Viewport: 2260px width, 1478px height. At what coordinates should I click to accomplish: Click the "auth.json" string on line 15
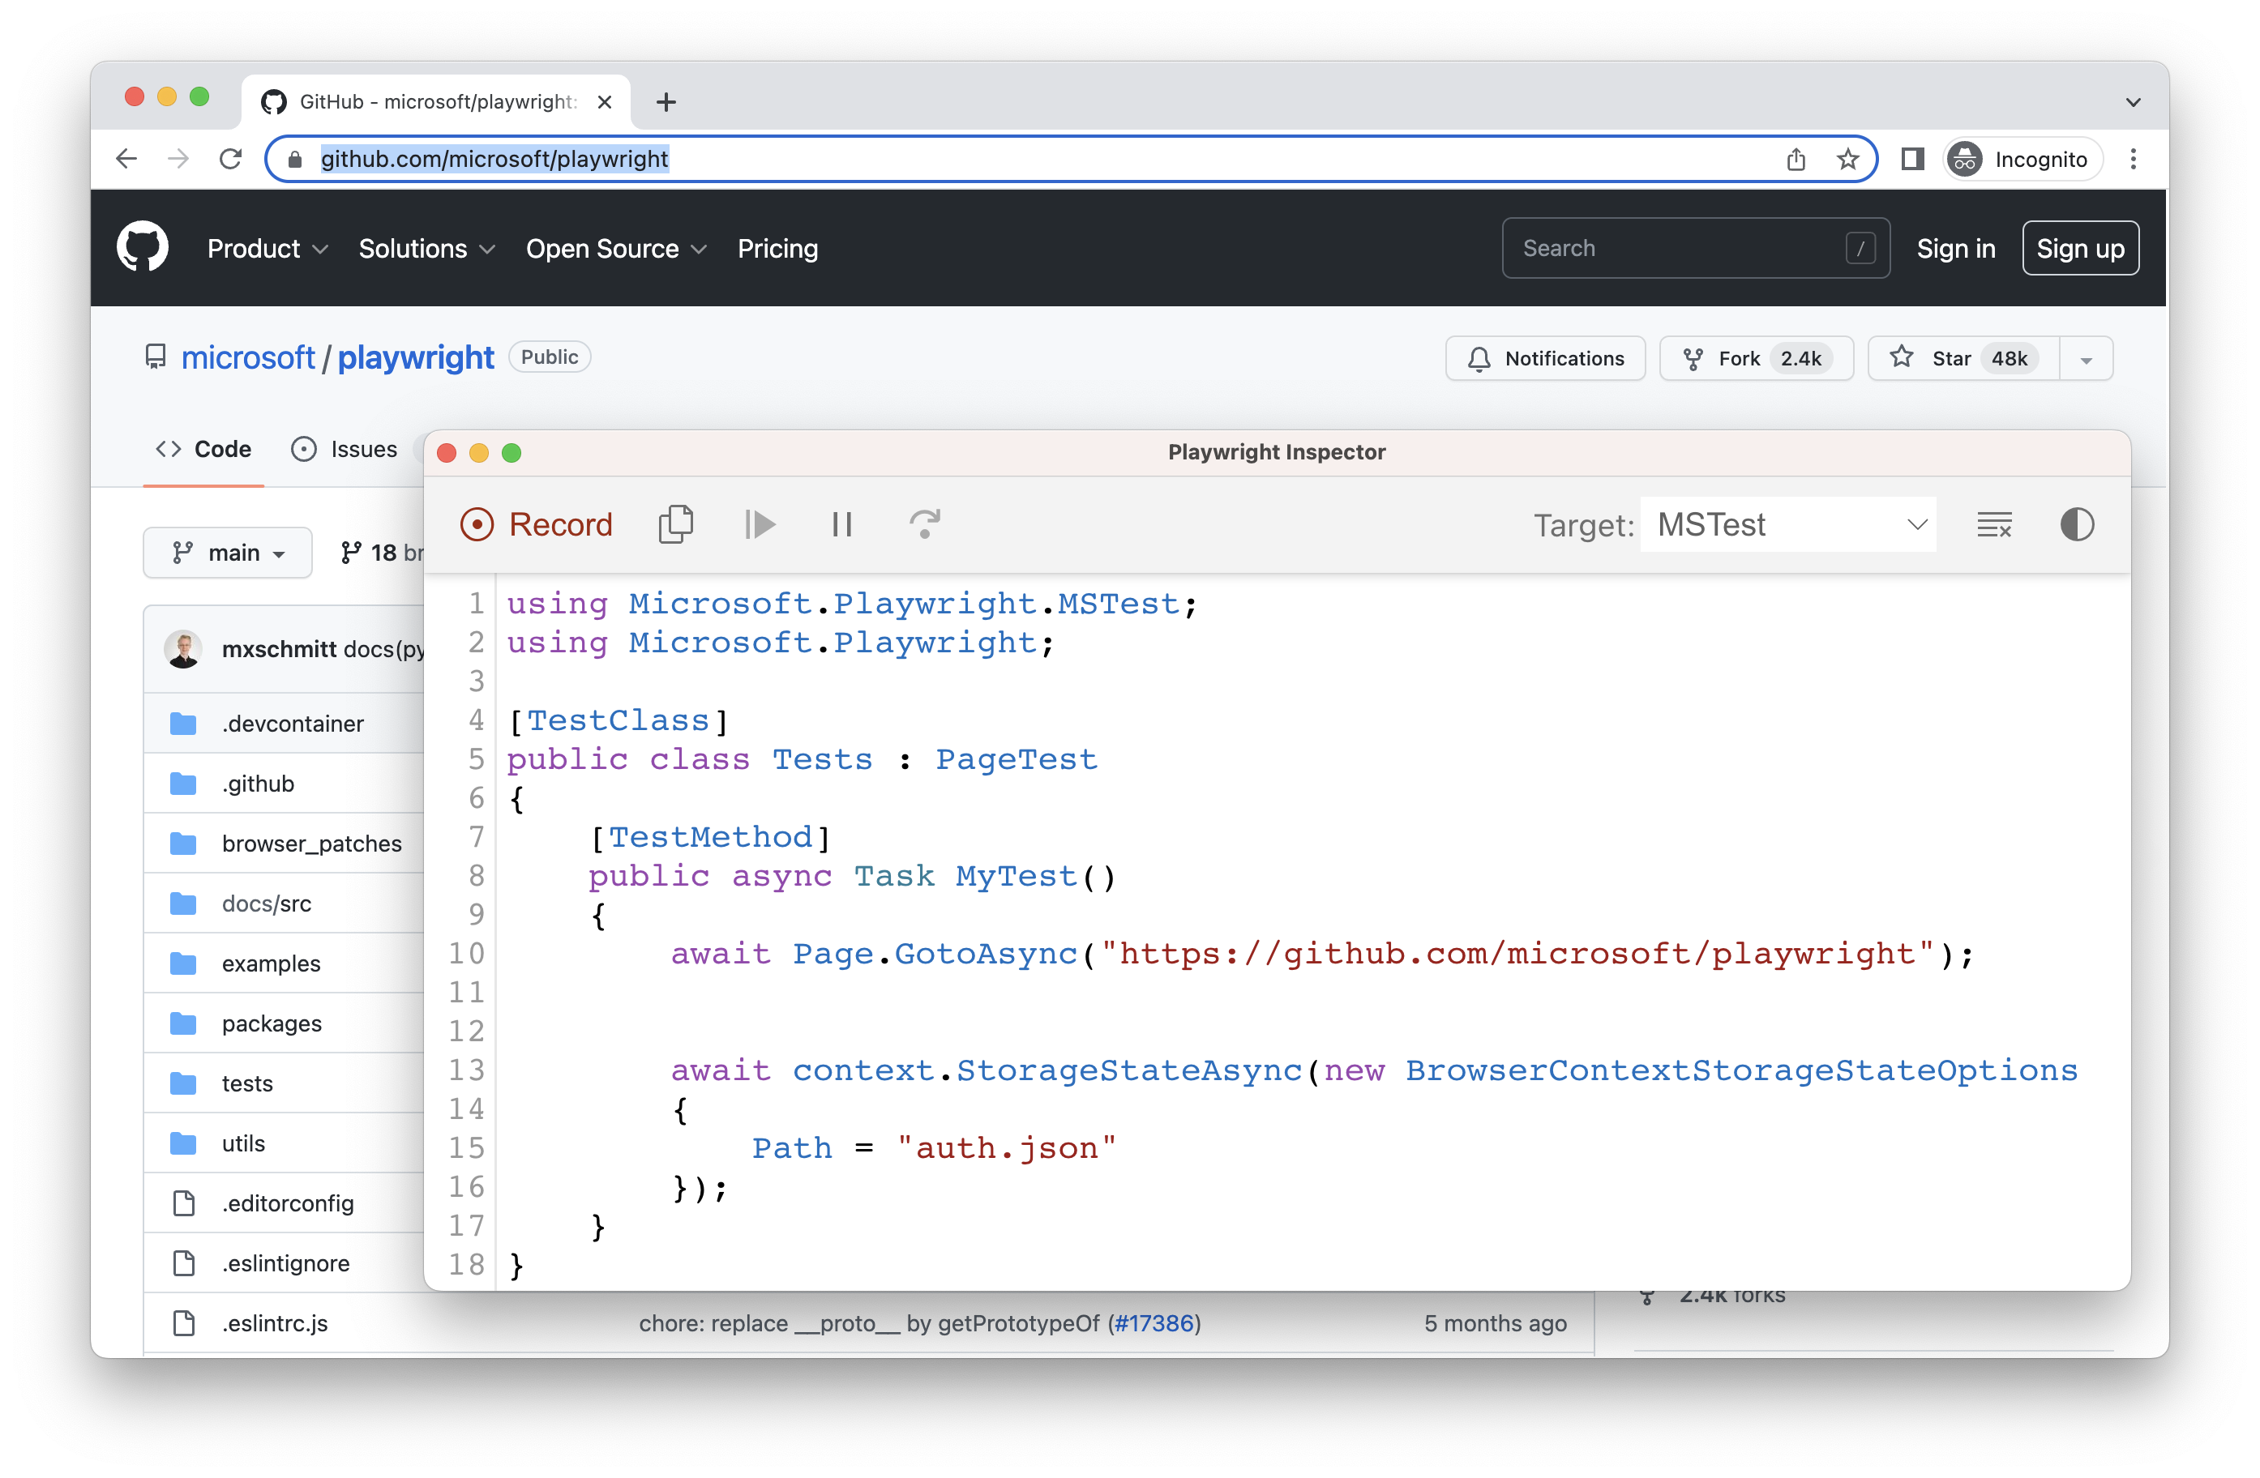click(x=1007, y=1147)
